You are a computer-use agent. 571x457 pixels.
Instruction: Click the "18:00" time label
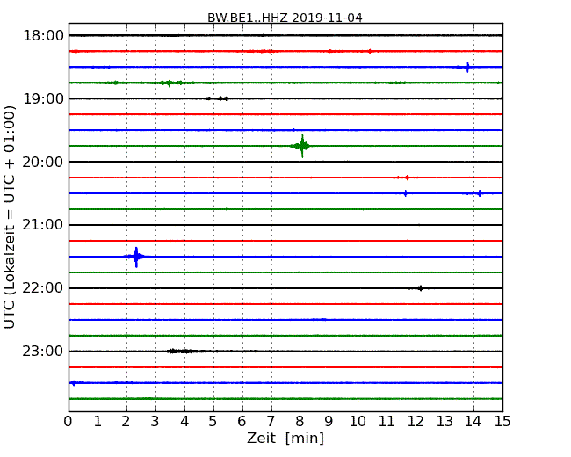point(43,36)
